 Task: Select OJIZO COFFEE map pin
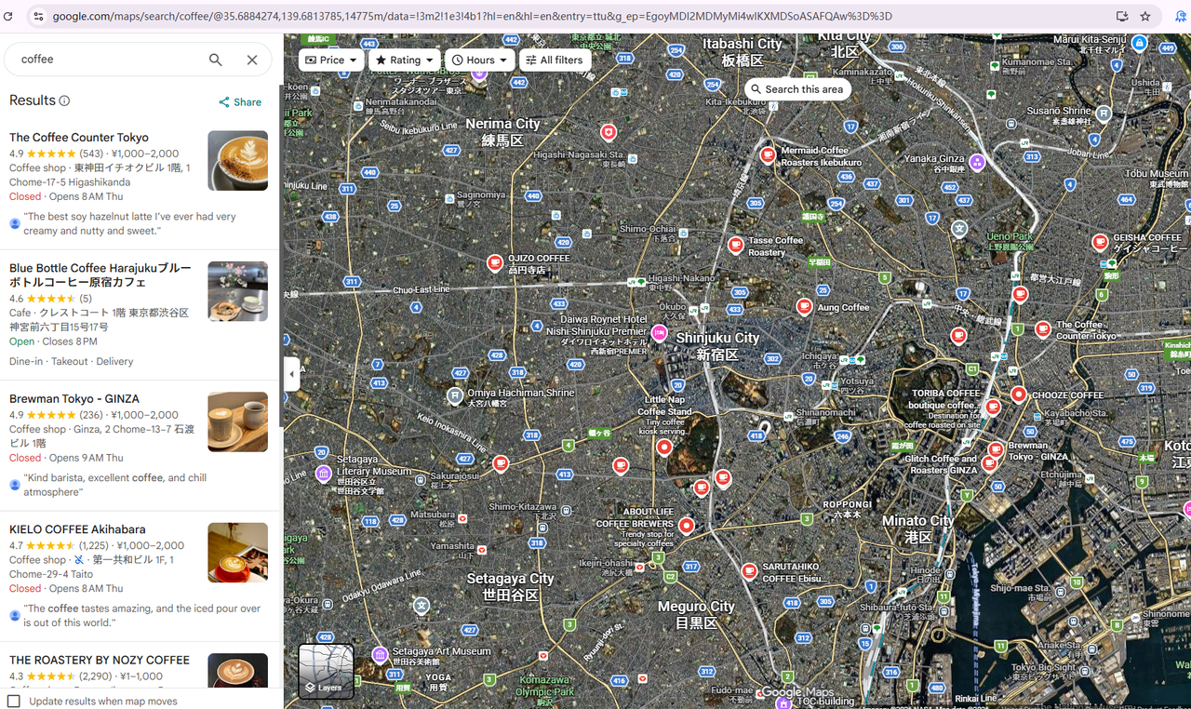pos(495,263)
